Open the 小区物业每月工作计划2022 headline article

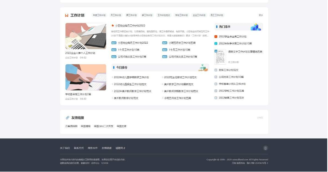coord(130,26)
